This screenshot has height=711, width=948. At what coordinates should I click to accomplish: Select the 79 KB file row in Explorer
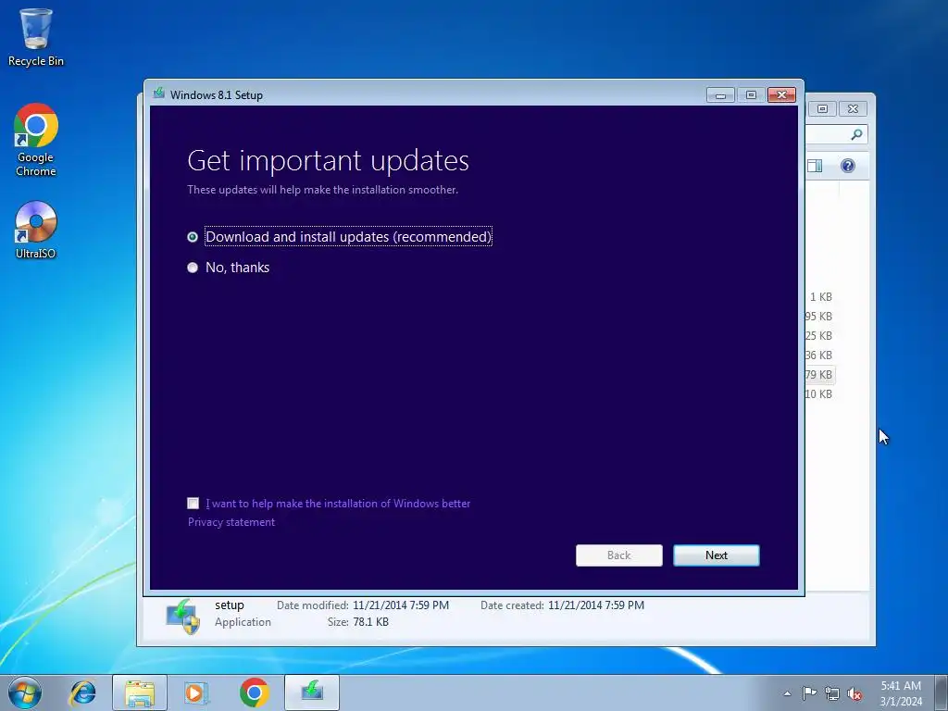click(820, 374)
